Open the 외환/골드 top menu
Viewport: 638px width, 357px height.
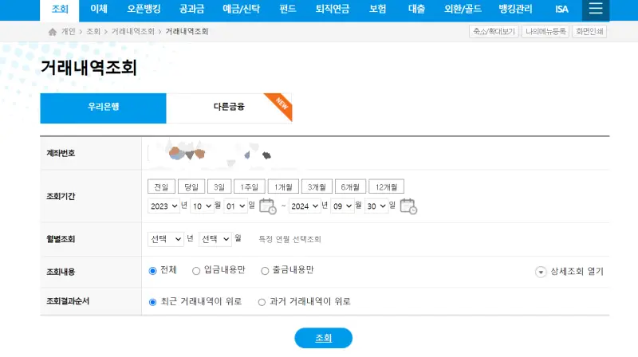(x=463, y=10)
